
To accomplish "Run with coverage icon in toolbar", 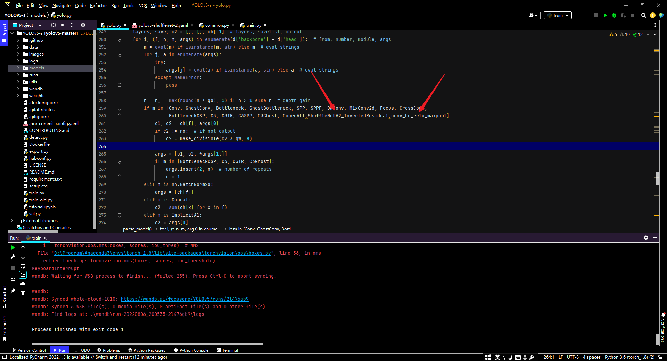I will (x=623, y=15).
